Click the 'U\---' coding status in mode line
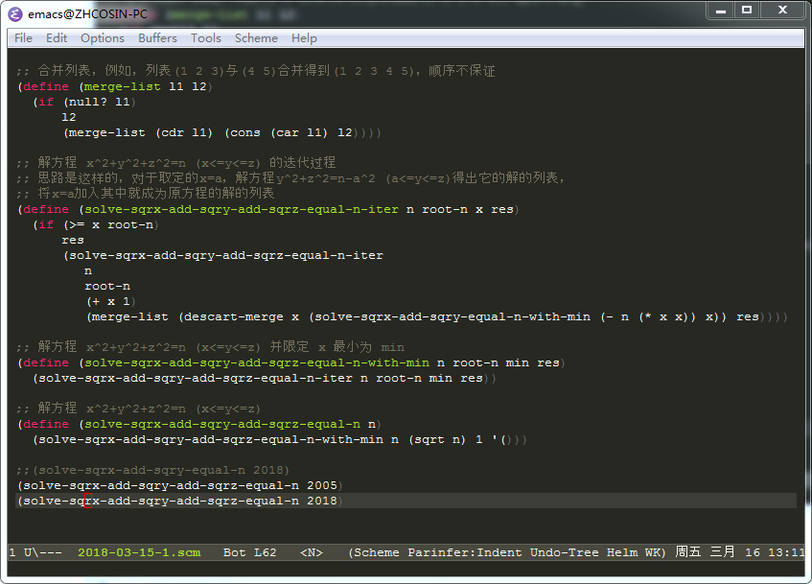Image resolution: width=812 pixels, height=584 pixels. click(42, 552)
